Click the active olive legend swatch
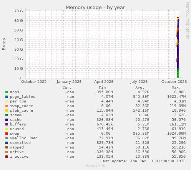The image size is (191, 170). [x=7, y=152]
